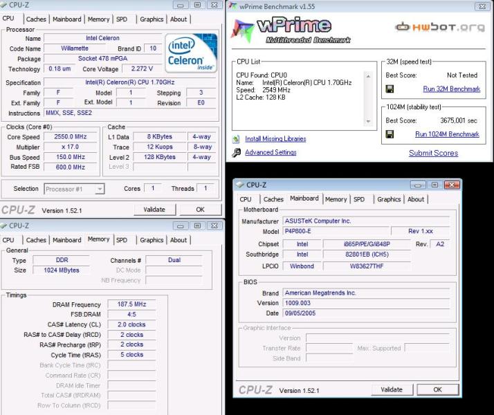Click the Manufacturer ASUSTeK Computer Inc. field
Screen dimensions: 494x415
coord(366,221)
